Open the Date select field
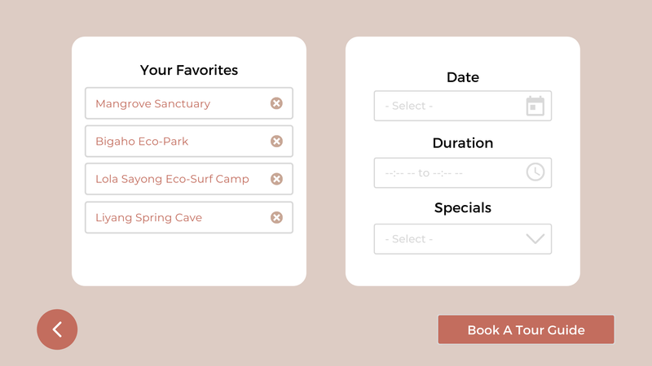This screenshot has height=366, width=652. [463, 106]
